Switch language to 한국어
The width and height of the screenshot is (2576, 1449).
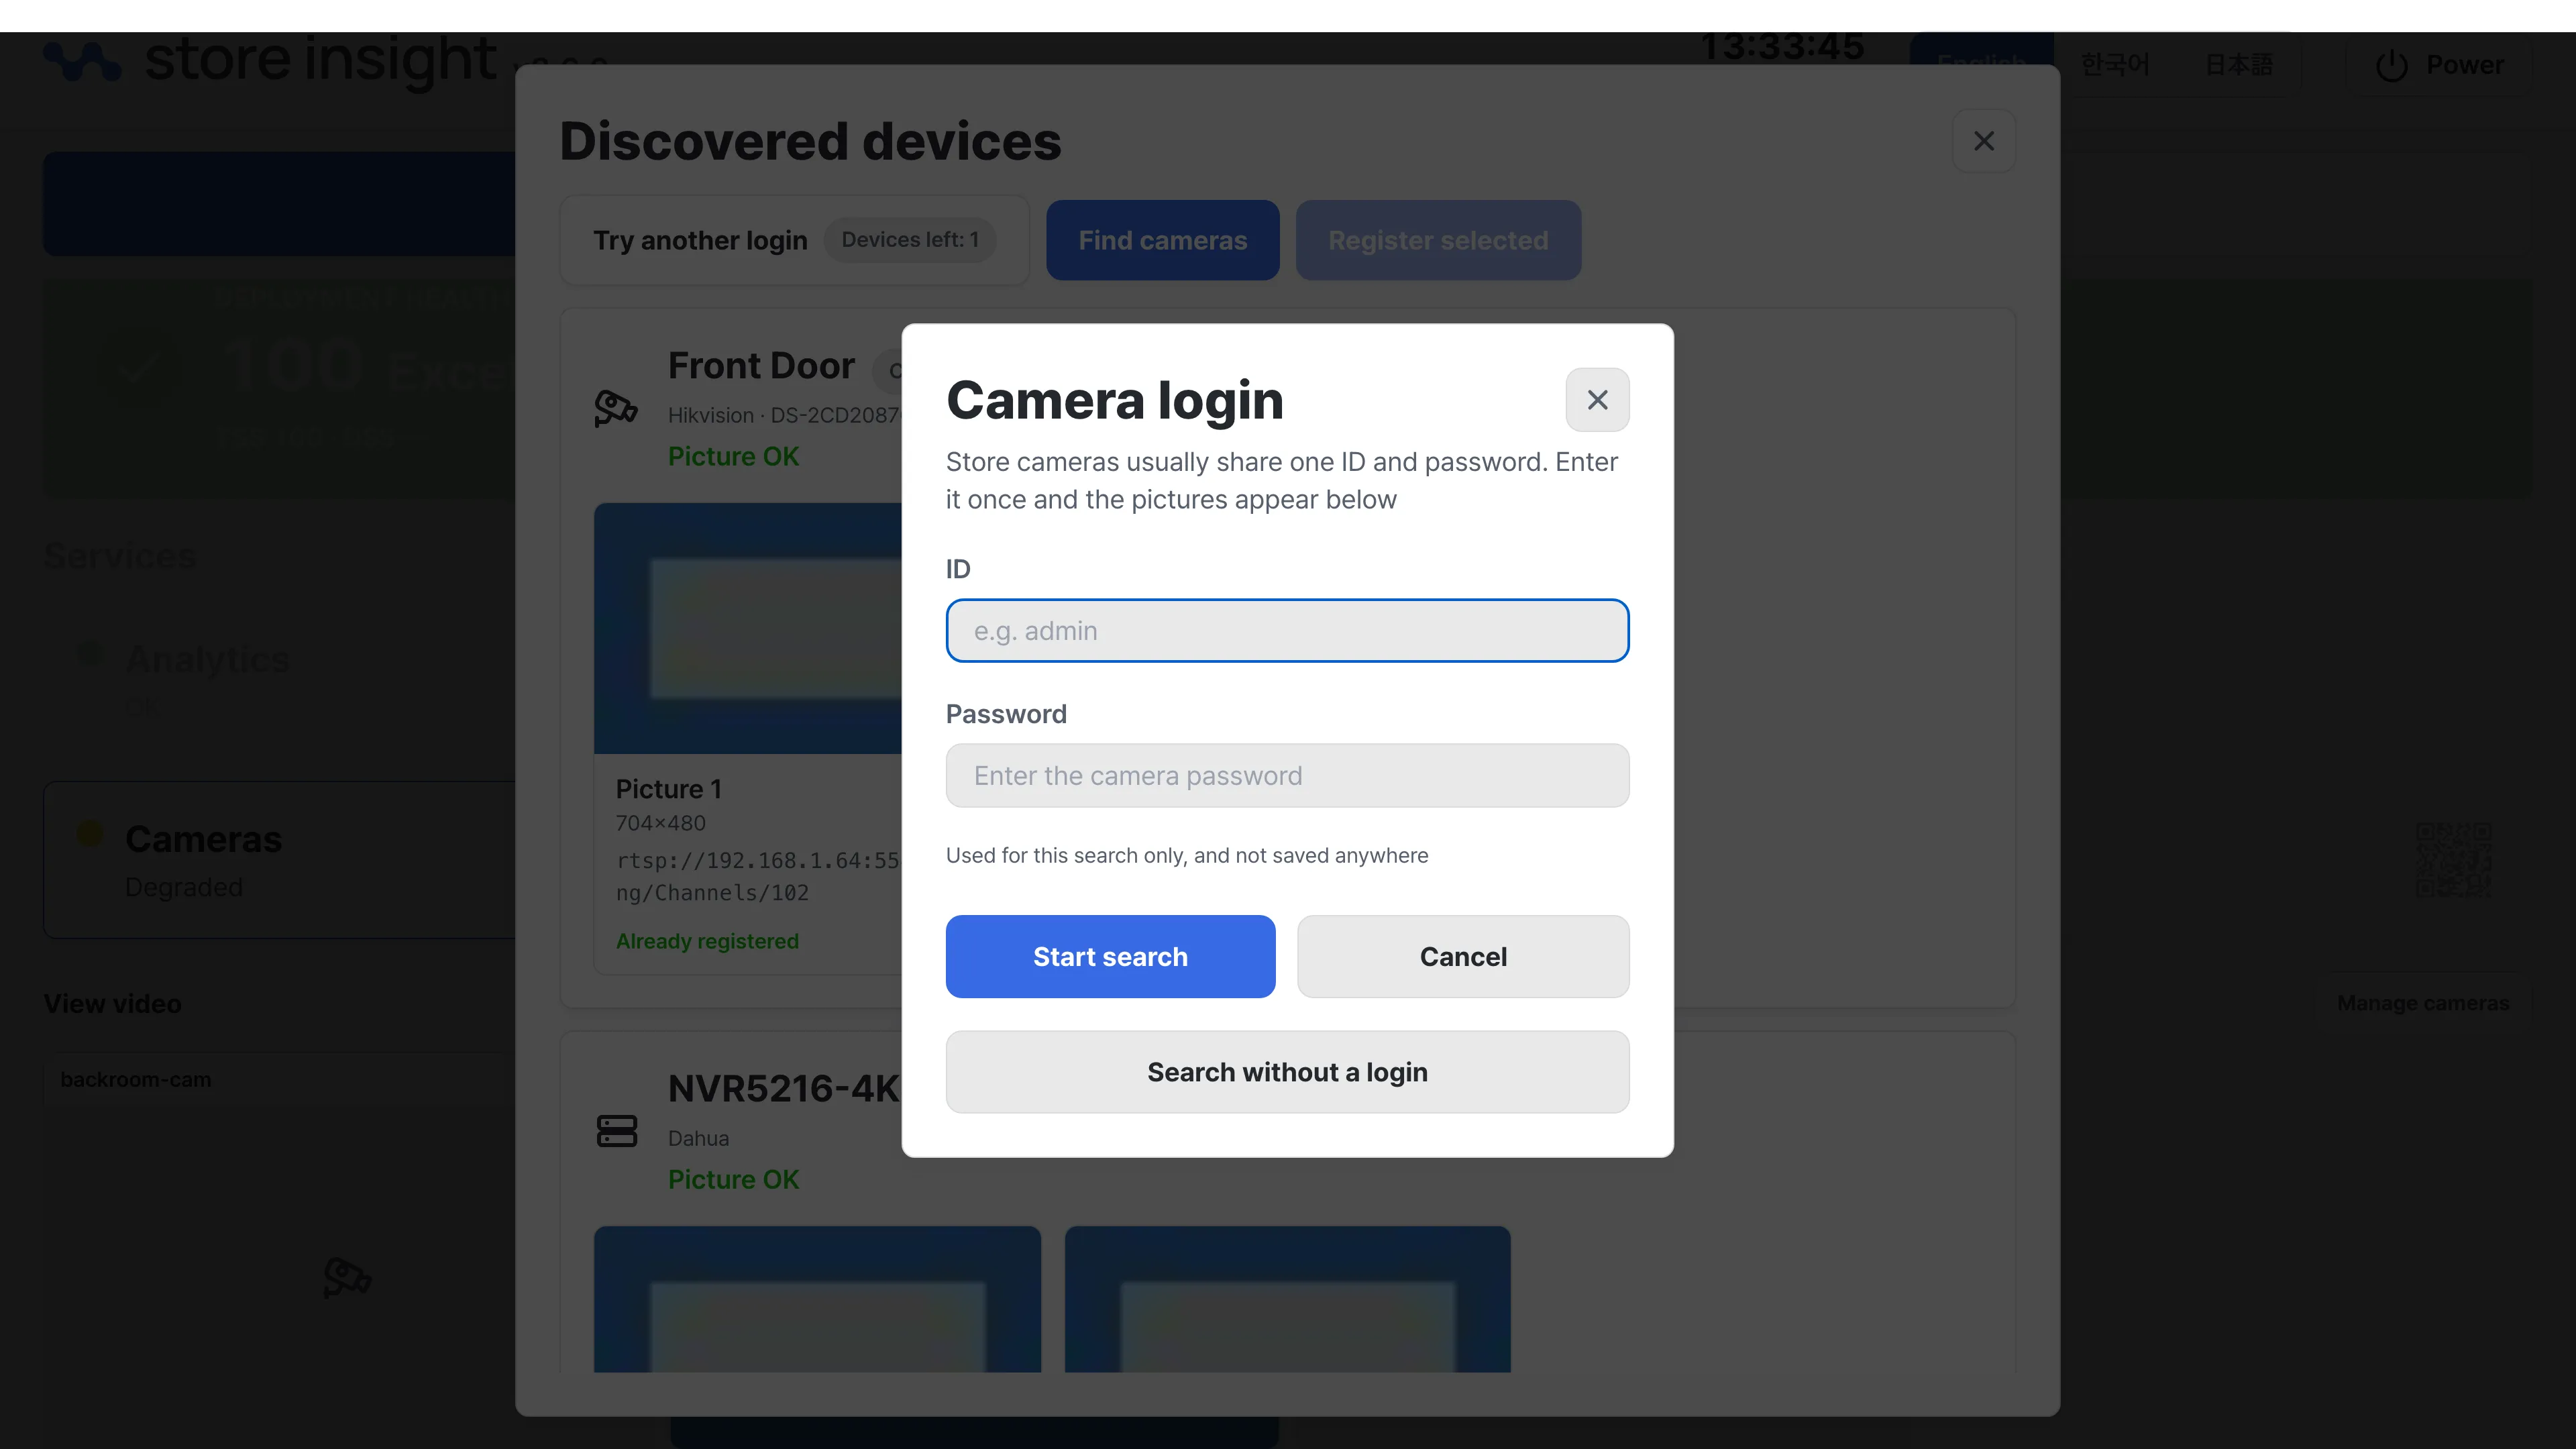click(2115, 65)
